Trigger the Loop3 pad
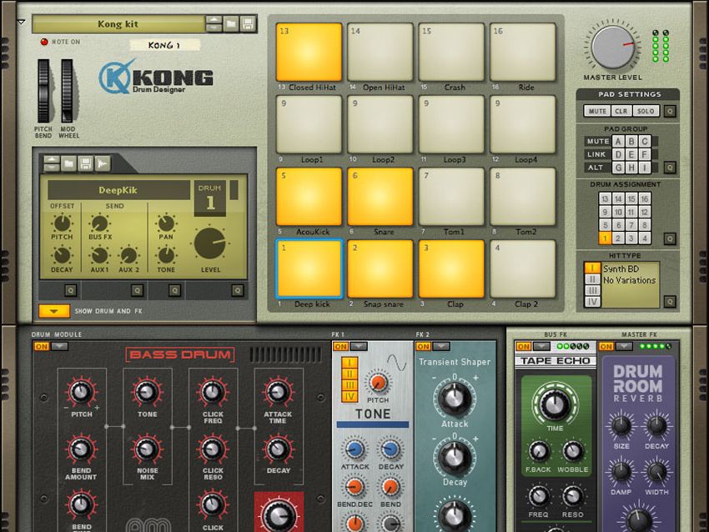The image size is (709, 532). [x=451, y=124]
